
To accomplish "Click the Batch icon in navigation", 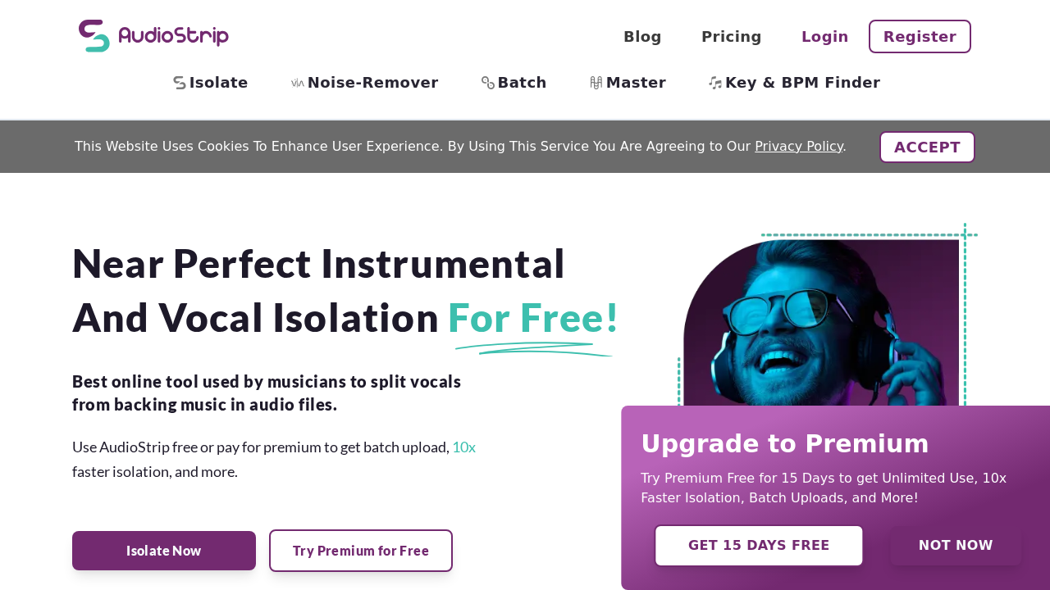I will pyautogui.click(x=488, y=83).
